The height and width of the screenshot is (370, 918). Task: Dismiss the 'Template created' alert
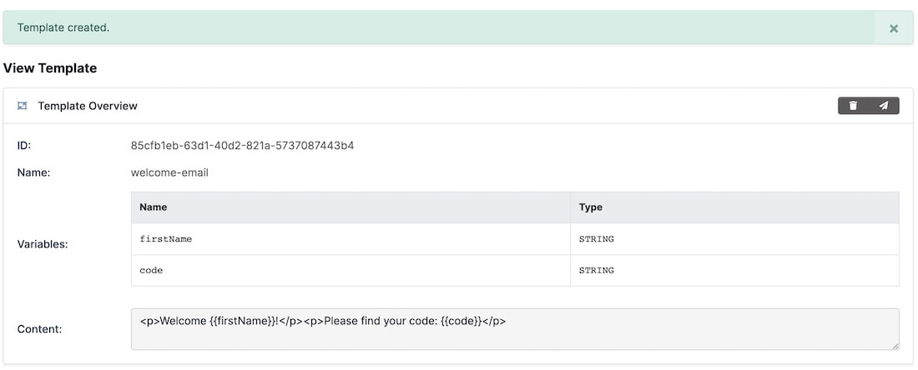click(x=894, y=28)
